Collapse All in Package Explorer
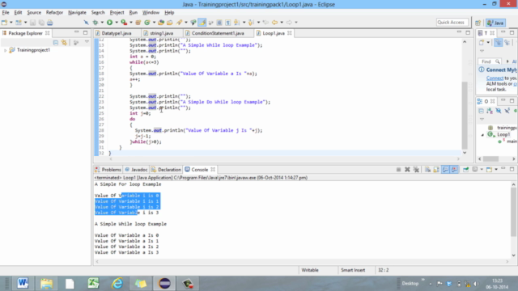Viewport: 518px width, 291px height. (56, 43)
